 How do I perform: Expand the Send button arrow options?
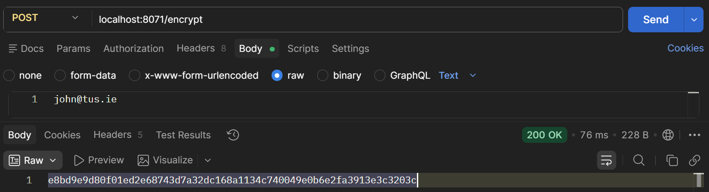(x=694, y=20)
